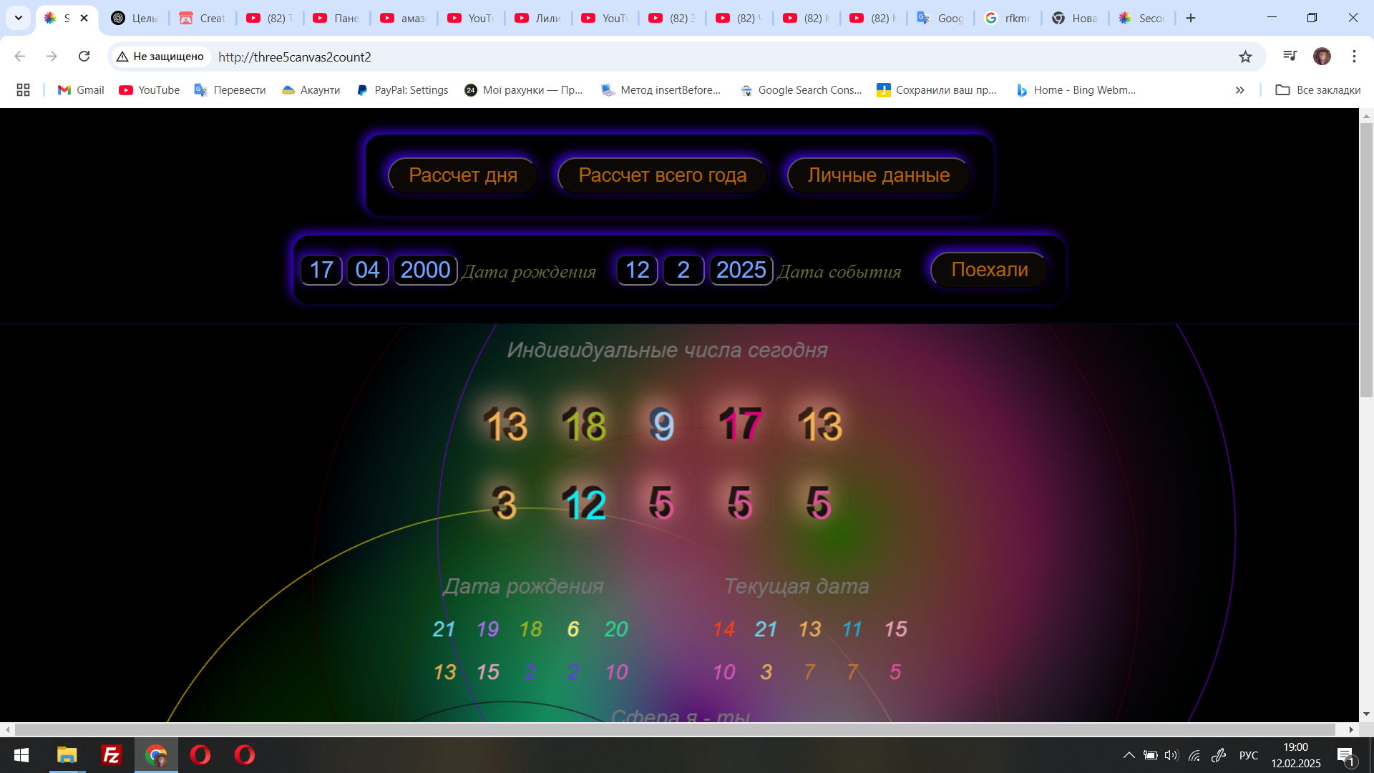Image resolution: width=1374 pixels, height=773 pixels.
Task: Switch РУС keyboard language
Action: click(1249, 755)
